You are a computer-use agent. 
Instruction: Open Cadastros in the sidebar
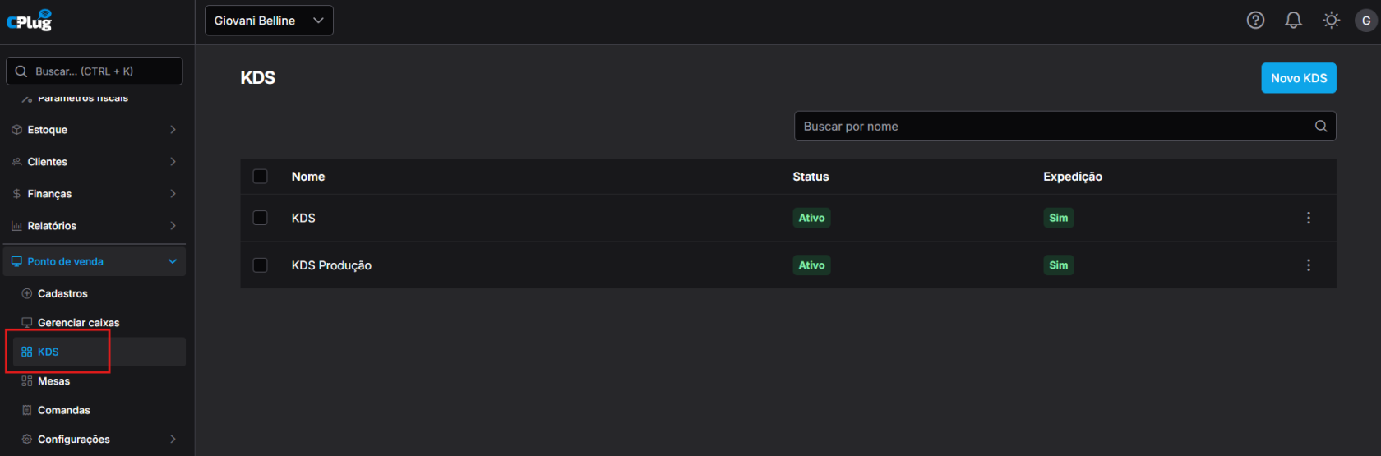coord(62,293)
